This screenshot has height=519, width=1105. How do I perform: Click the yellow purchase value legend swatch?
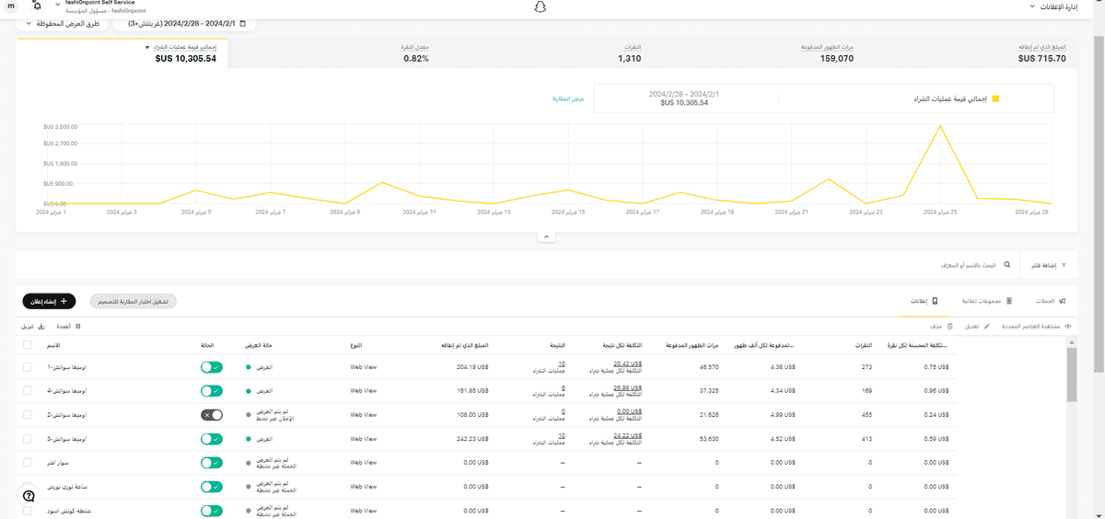pyautogui.click(x=994, y=98)
